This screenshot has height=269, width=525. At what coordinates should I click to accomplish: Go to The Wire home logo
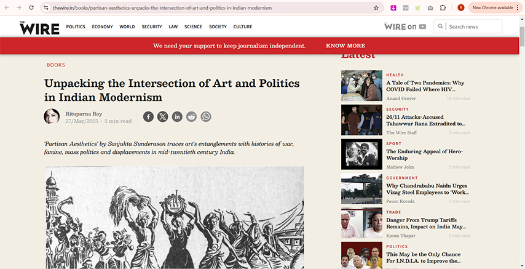point(39,28)
